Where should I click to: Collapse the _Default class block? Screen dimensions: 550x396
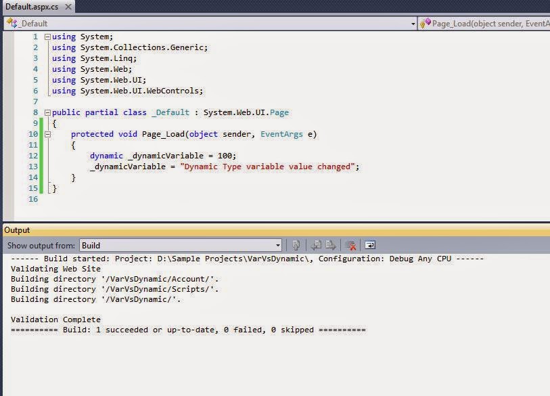tap(47, 112)
